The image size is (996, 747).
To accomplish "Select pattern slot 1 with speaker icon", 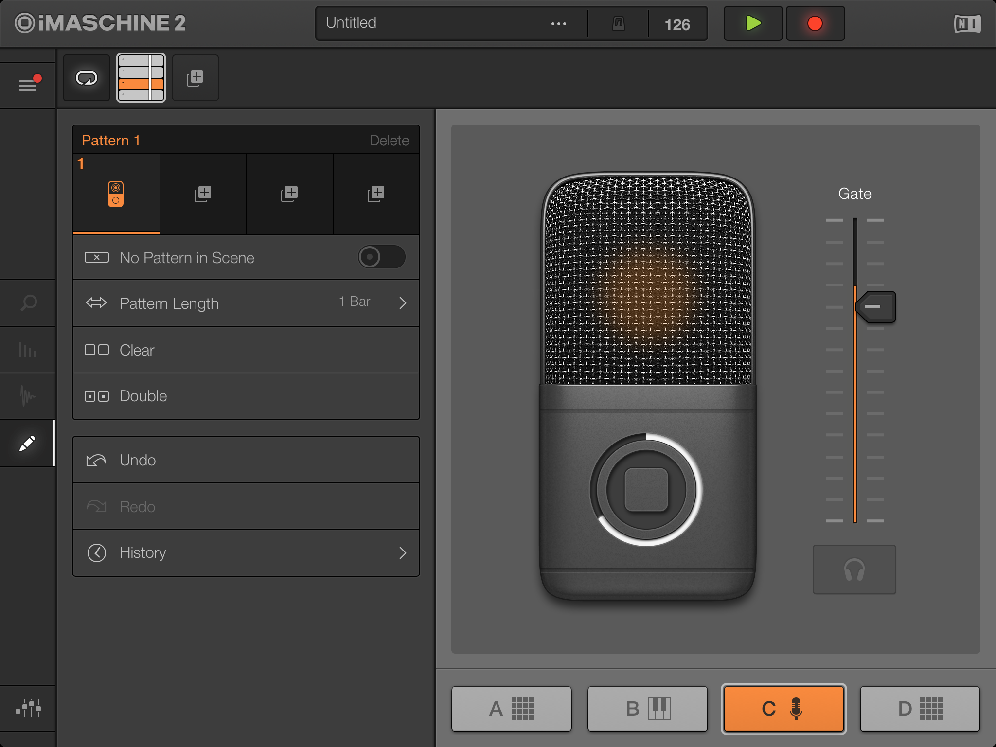I will coord(116,194).
